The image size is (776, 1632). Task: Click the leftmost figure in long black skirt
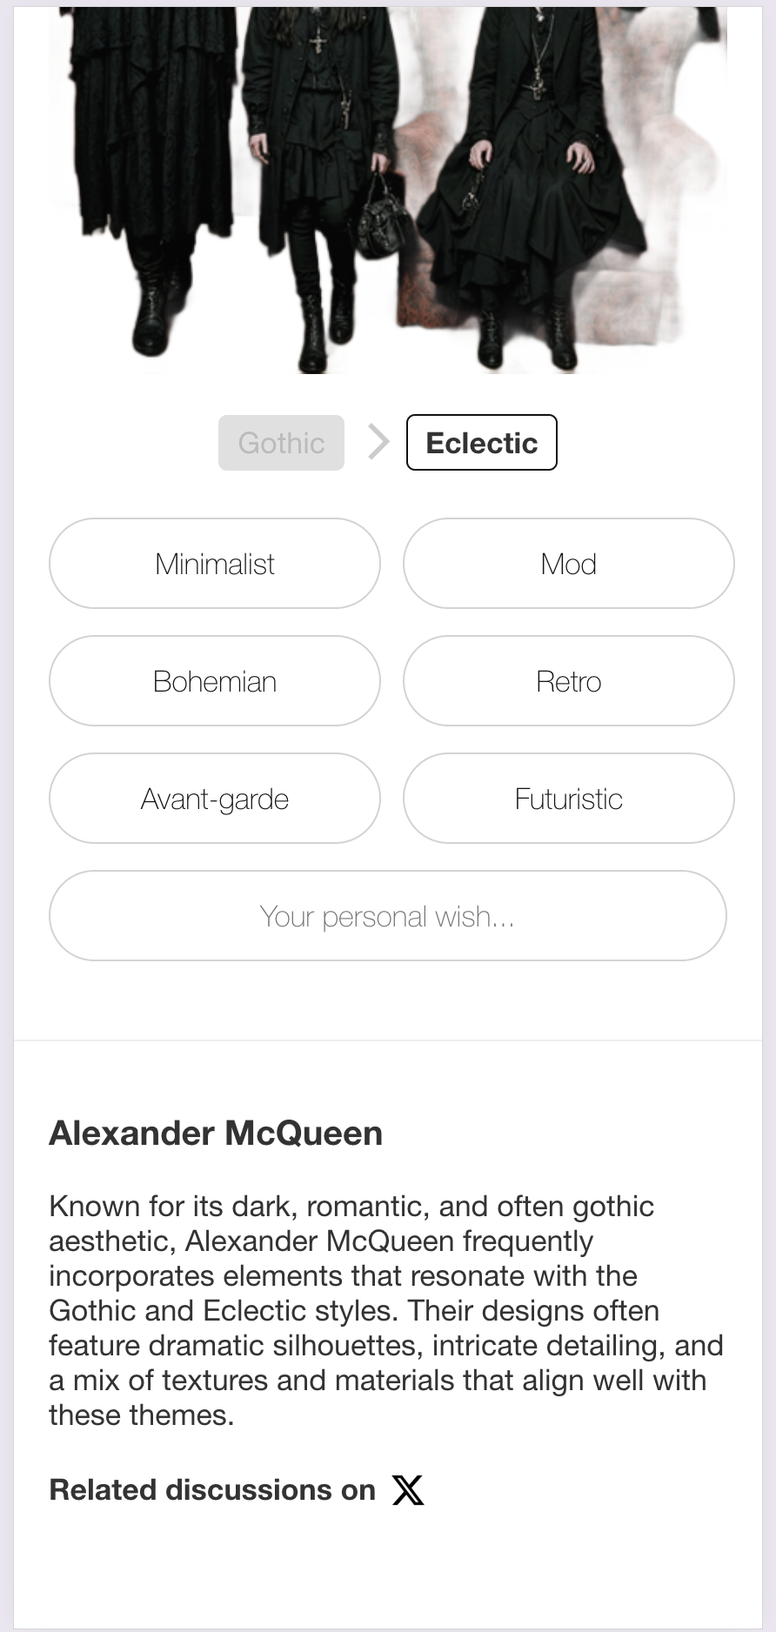pos(152,174)
